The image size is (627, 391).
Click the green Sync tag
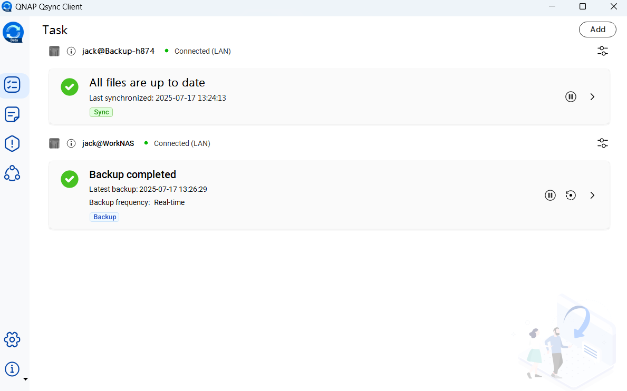pos(101,112)
